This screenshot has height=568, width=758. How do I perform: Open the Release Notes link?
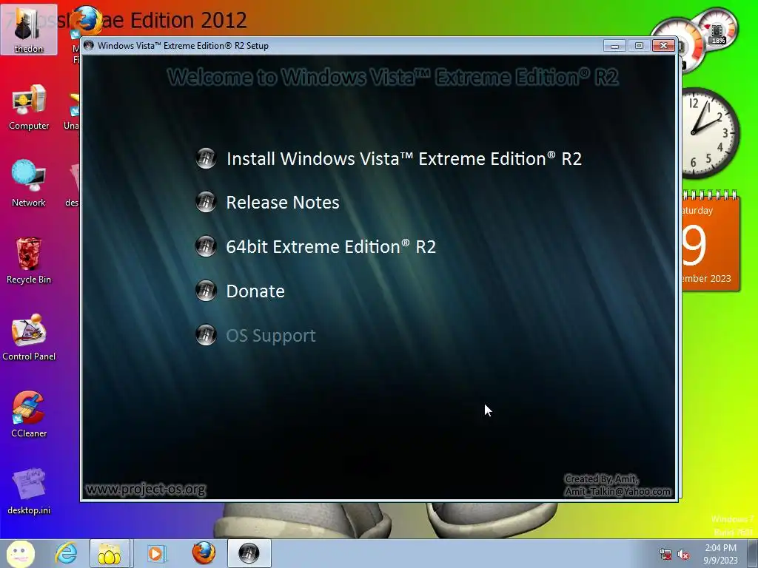283,203
